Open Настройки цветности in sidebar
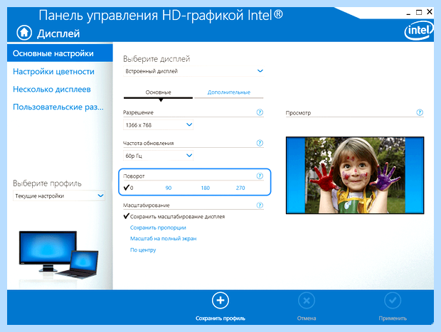This screenshot has width=441, height=332. [53, 71]
